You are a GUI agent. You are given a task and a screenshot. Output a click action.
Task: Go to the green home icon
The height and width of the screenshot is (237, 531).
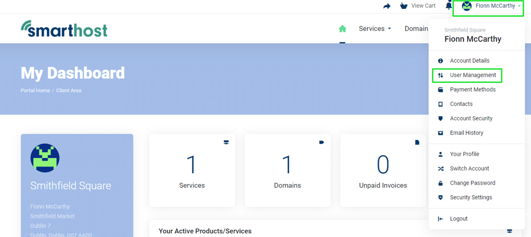[342, 29]
